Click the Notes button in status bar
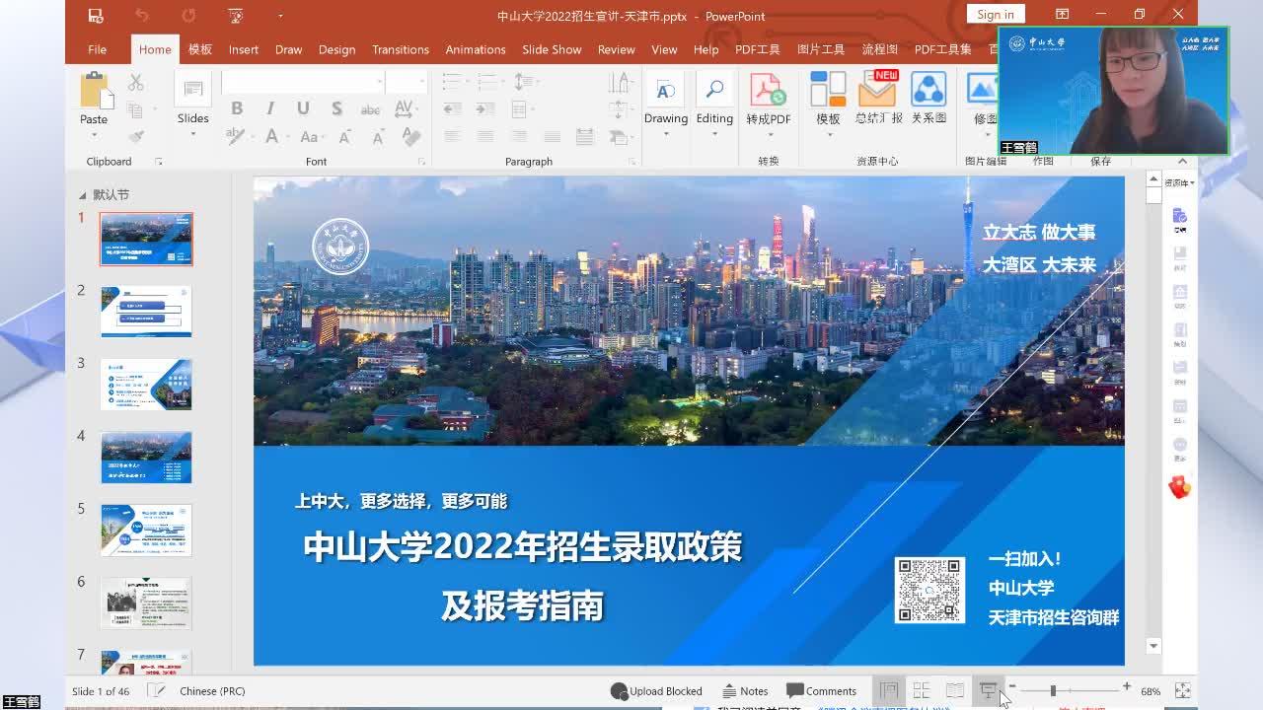This screenshot has width=1263, height=710. (x=745, y=691)
